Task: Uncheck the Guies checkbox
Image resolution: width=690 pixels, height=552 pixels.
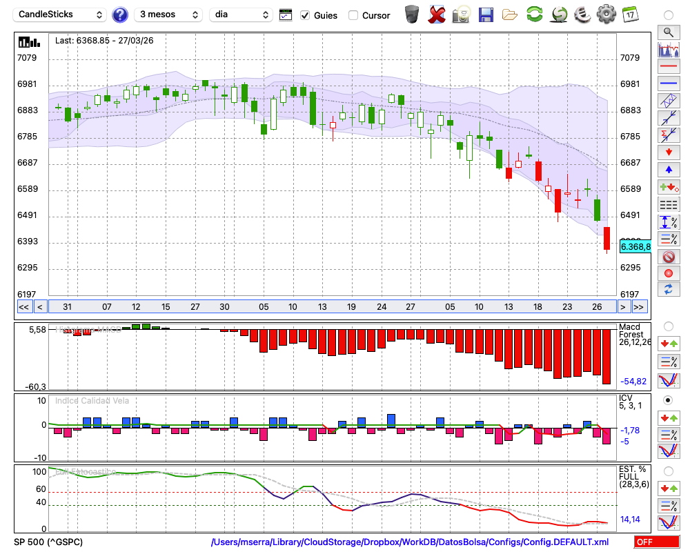Action: point(306,15)
